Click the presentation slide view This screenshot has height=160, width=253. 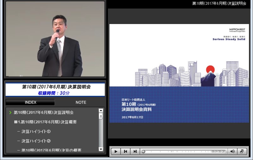tap(179, 73)
